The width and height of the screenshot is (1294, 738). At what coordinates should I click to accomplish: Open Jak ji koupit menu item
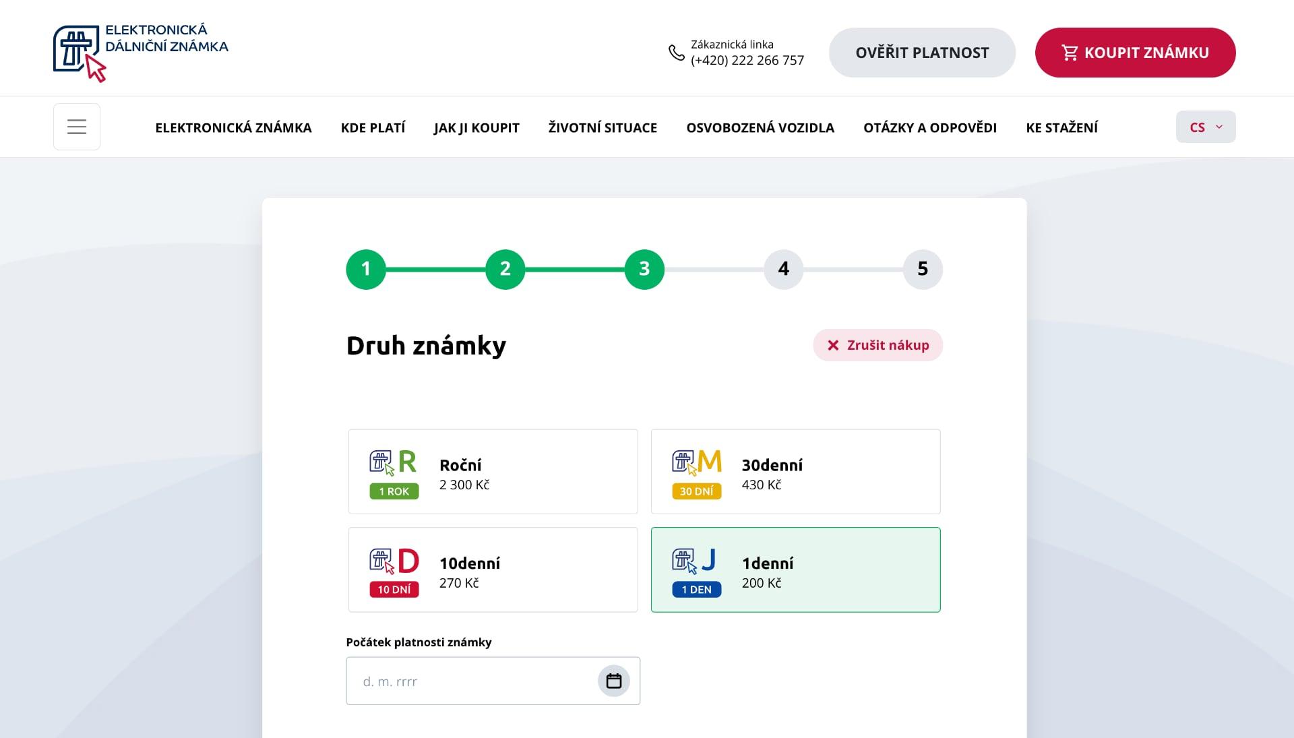click(x=476, y=127)
